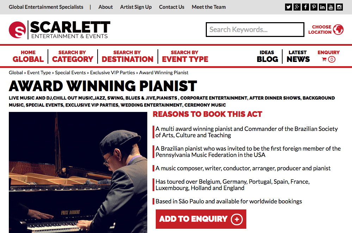Expand the Search by Event Type menu
Image resolution: width=352 pixels, height=233 pixels.
click(x=185, y=56)
